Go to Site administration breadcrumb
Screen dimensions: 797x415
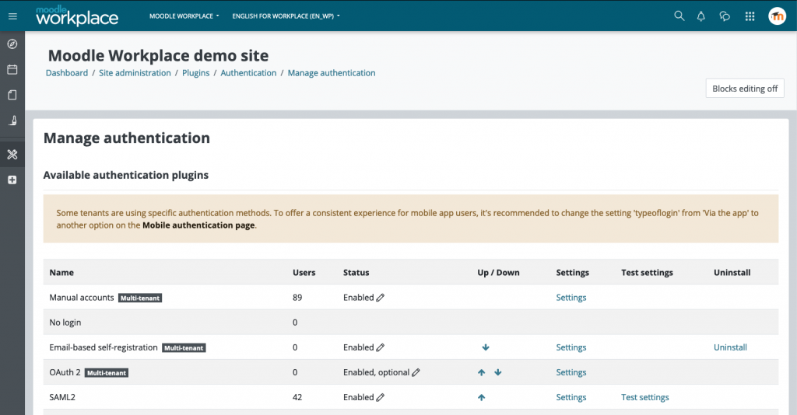tap(135, 73)
